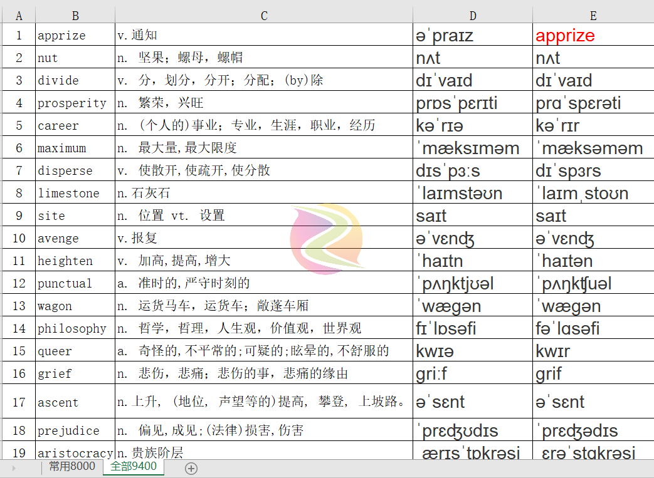654x478 pixels.
Task: Select the 全部9400 sheet tab
Action: pyautogui.click(x=134, y=466)
